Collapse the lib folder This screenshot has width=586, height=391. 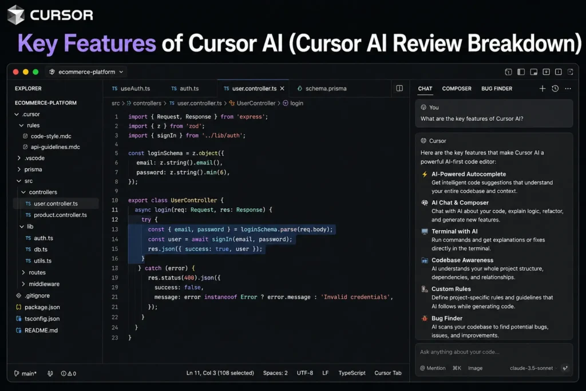point(21,227)
